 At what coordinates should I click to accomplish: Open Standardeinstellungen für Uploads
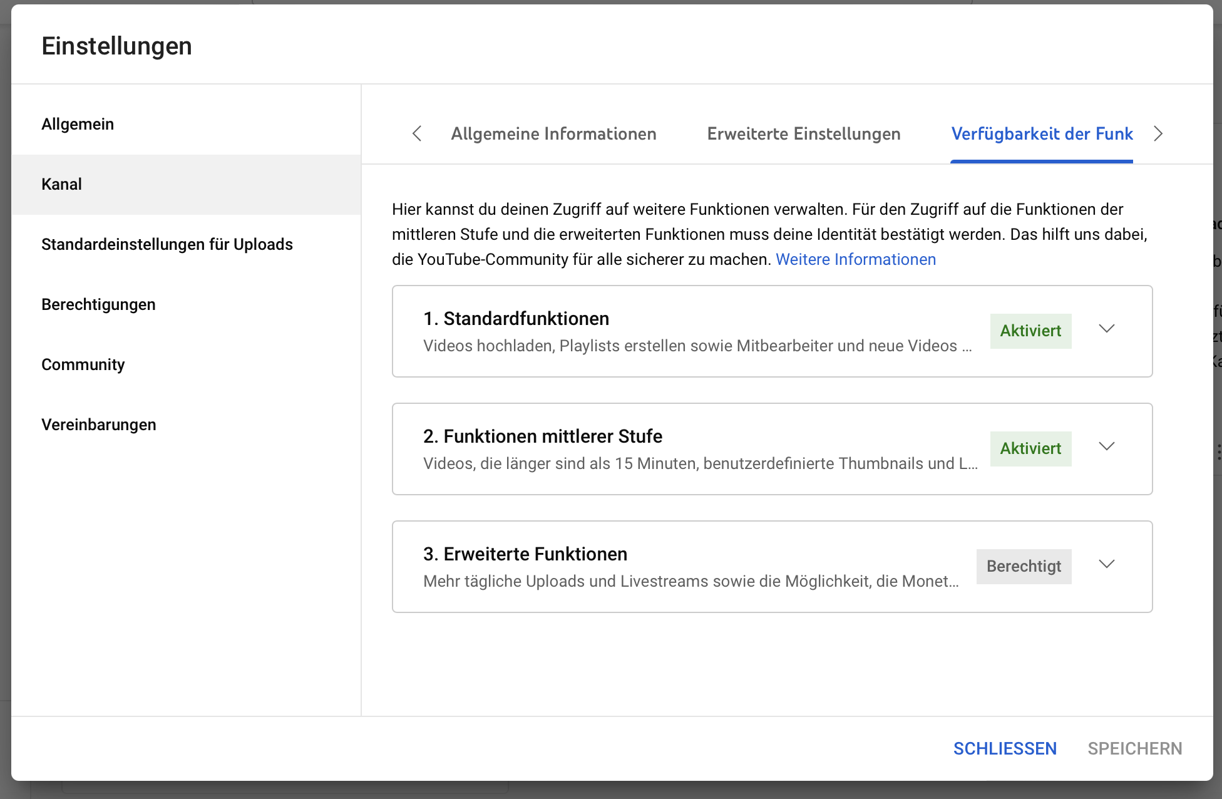tap(167, 244)
